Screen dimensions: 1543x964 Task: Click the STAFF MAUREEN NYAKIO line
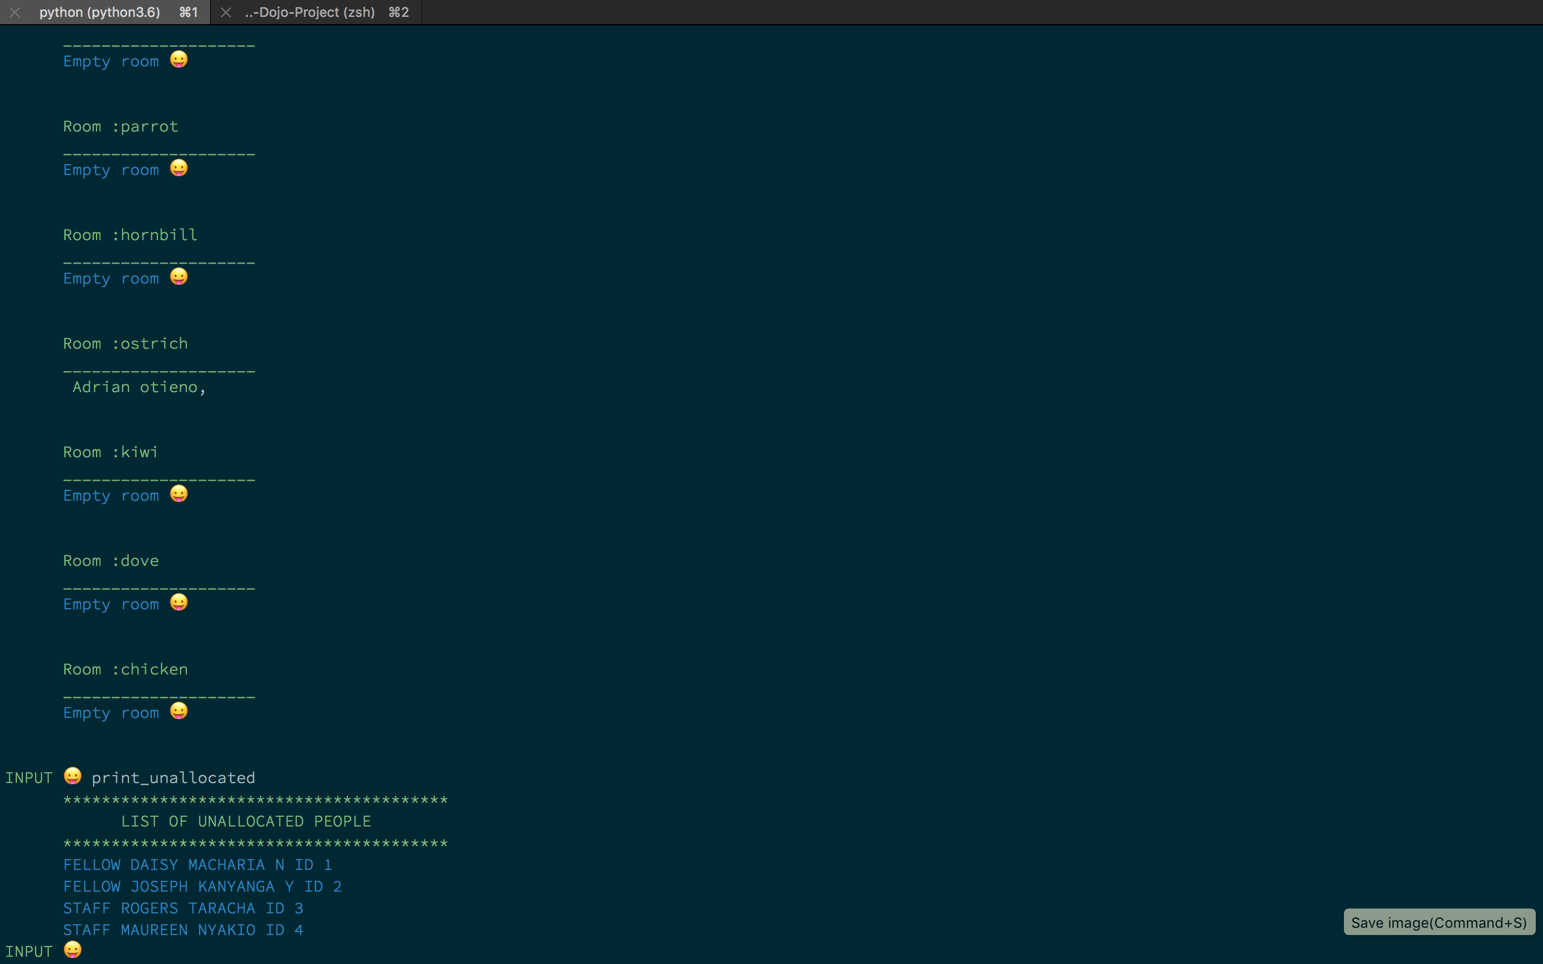point(183,930)
